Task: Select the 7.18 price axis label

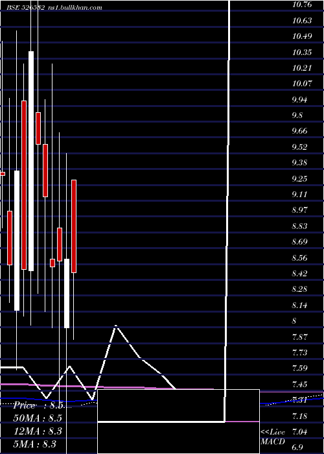Action: [299, 416]
